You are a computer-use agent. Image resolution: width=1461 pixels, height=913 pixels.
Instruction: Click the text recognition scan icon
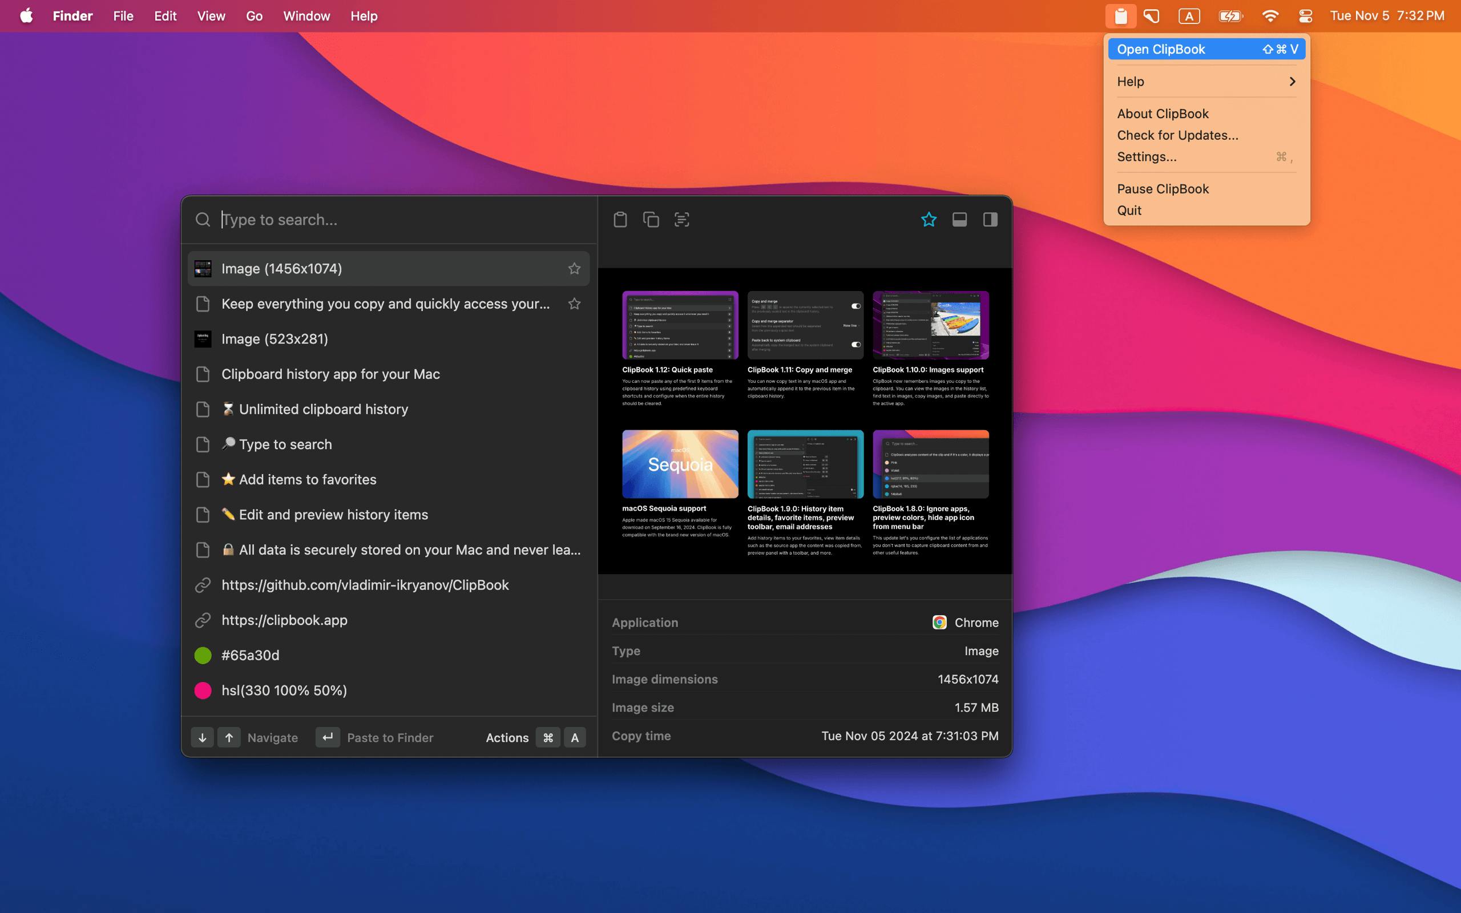coord(681,219)
